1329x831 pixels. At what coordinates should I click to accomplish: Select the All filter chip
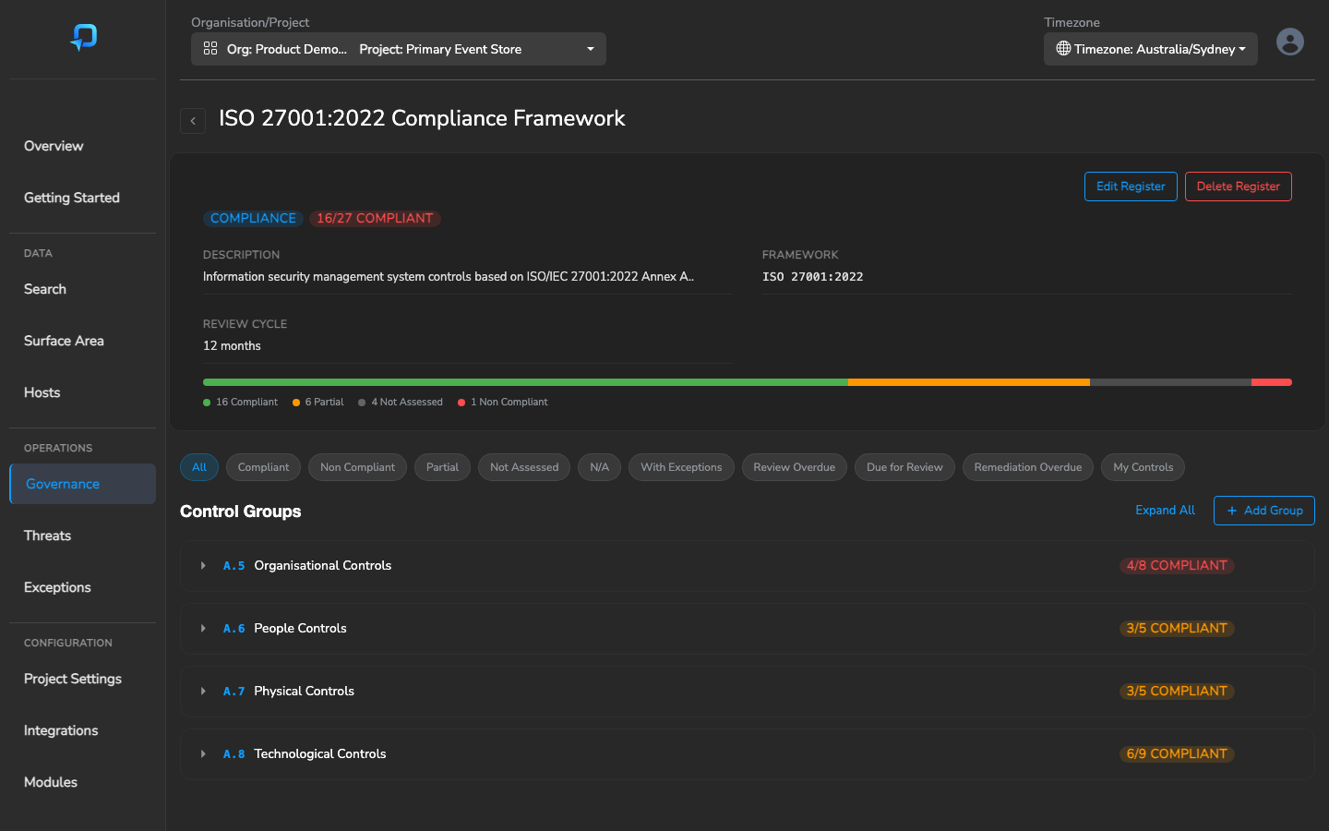click(x=199, y=467)
